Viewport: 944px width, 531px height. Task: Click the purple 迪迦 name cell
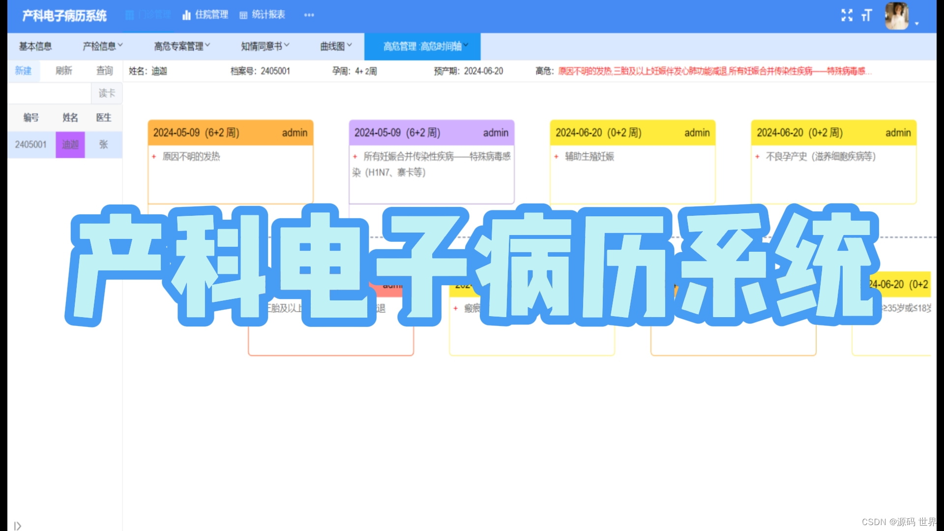(x=70, y=145)
